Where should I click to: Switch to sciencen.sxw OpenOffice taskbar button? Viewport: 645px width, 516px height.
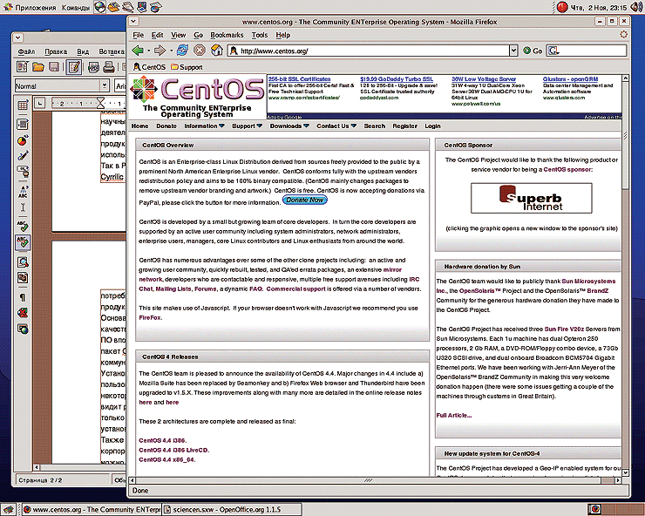[231, 509]
